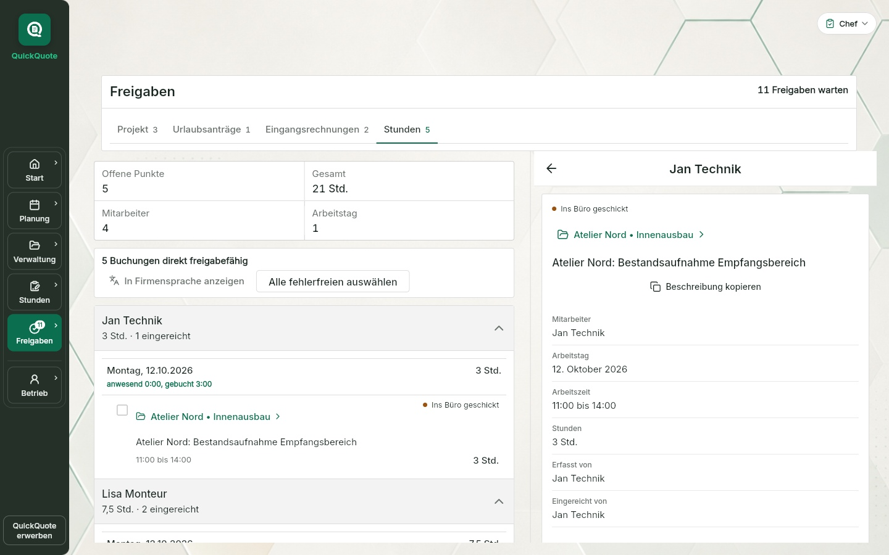Click the Arbeitstag 1 summary card
The height and width of the screenshot is (555, 889).
pyautogui.click(x=409, y=221)
